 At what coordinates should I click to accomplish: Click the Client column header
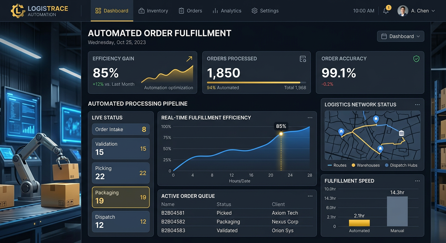click(278, 204)
